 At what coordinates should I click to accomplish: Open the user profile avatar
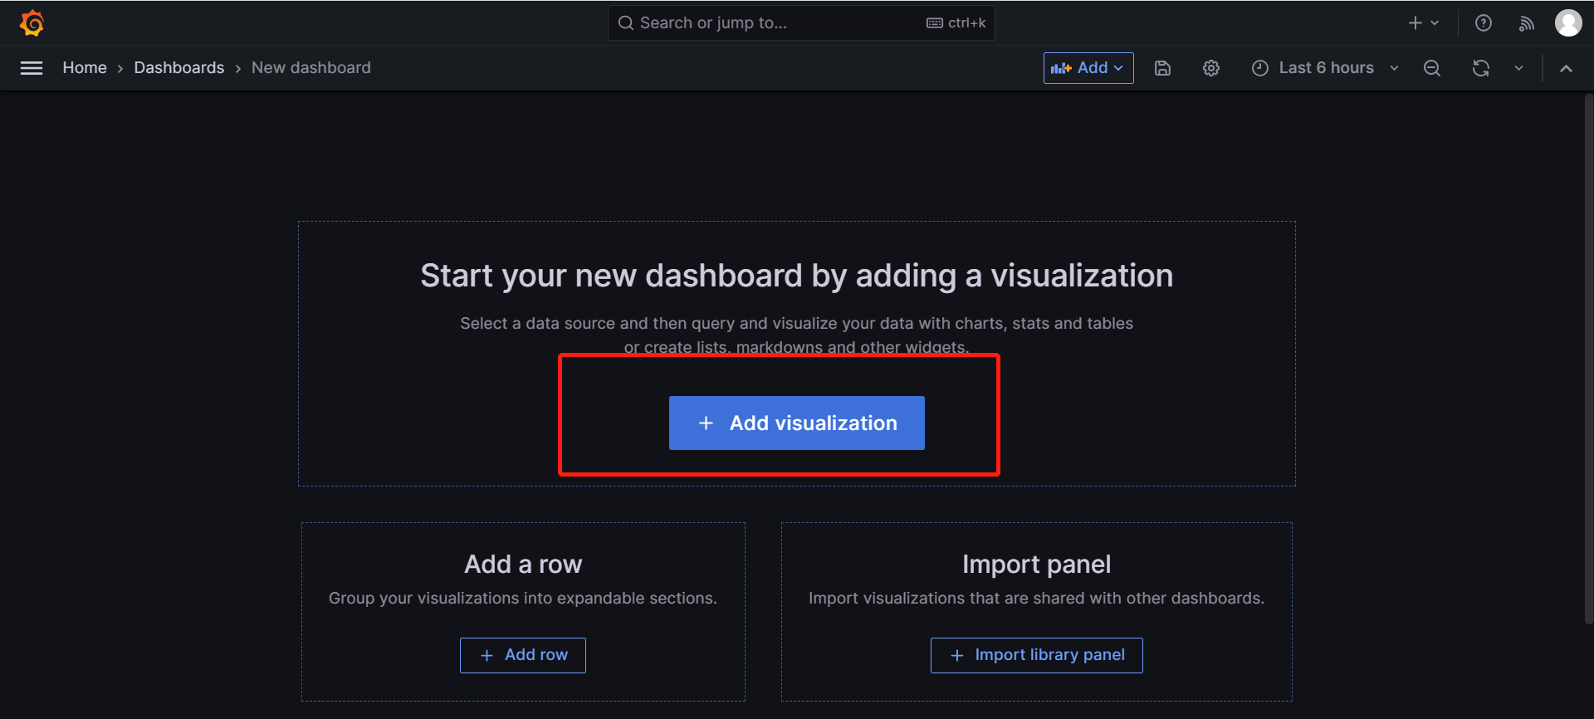click(1567, 23)
